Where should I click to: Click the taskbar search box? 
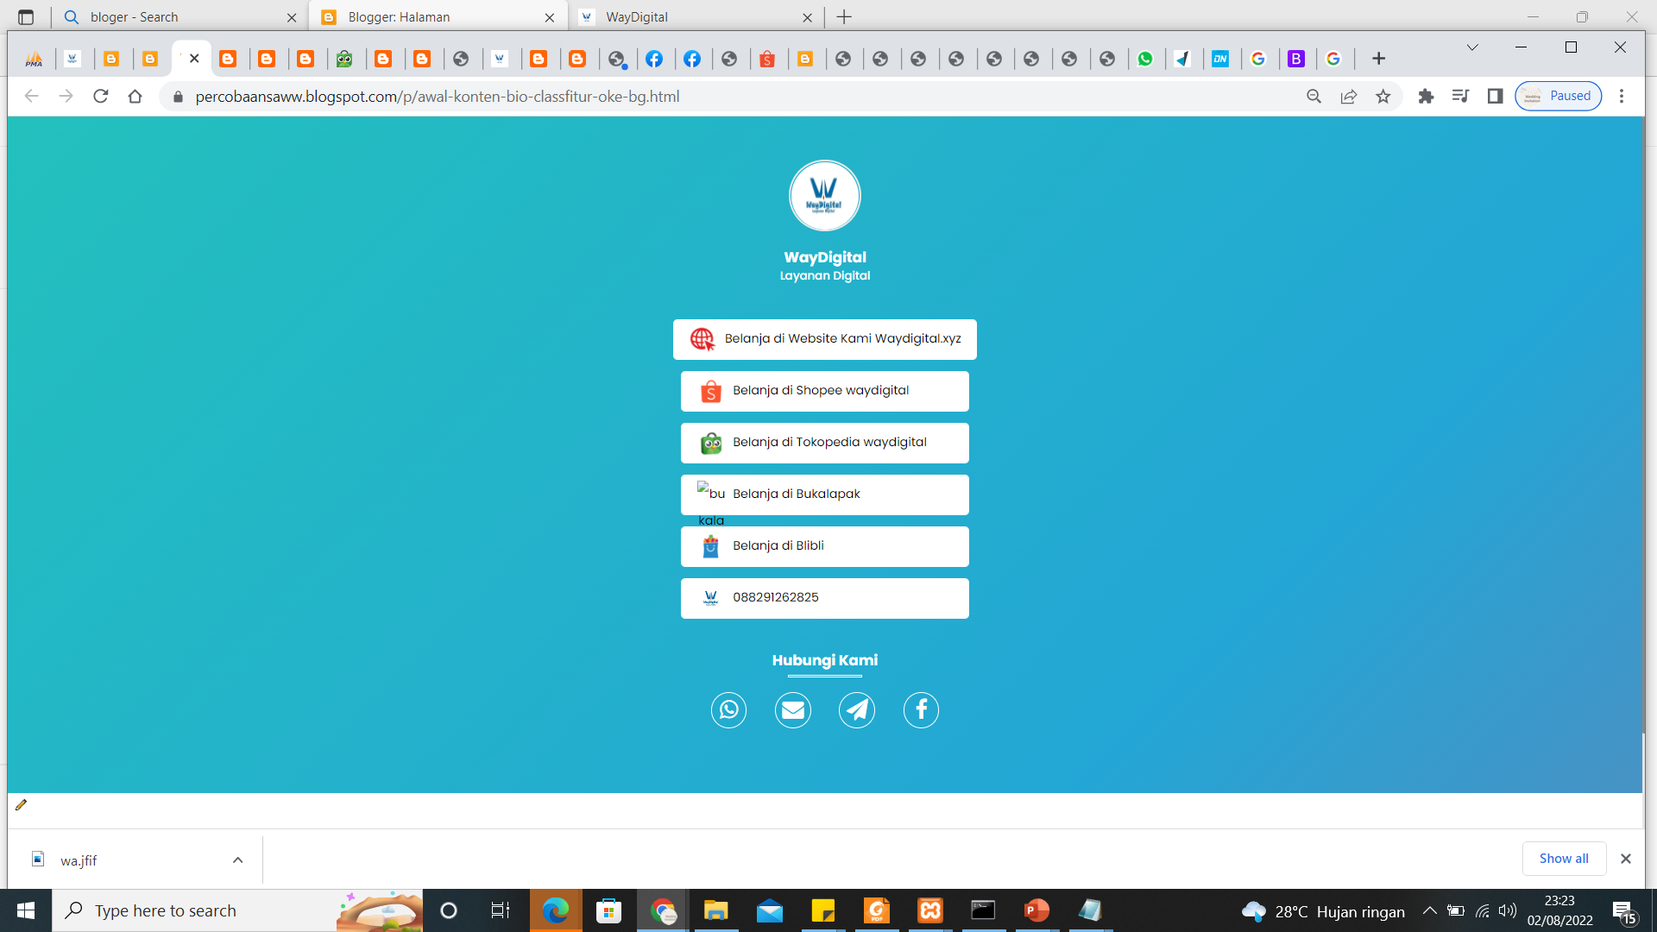(237, 910)
